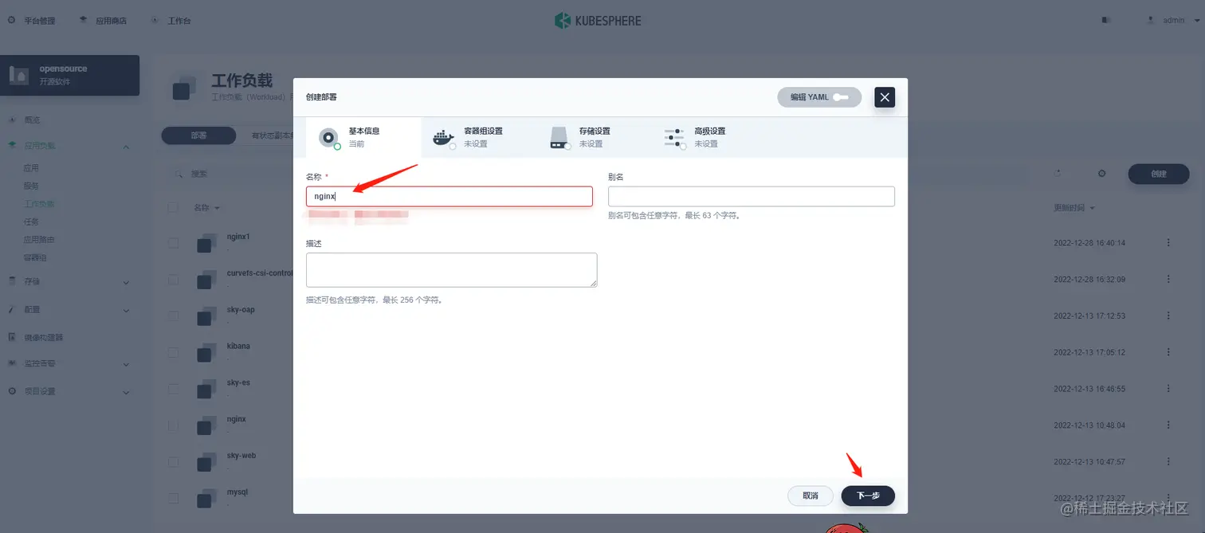This screenshot has width=1205, height=533.
Task: Click the 创建 button in background
Action: click(1159, 174)
